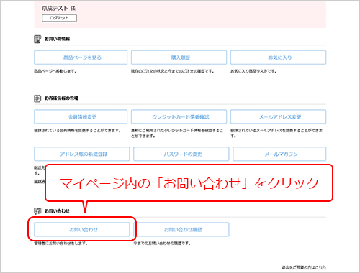Image resolution: width=360 pixels, height=273 pixels.
Task: Click the description under メールアドレス変更
Action: [x=276, y=134]
